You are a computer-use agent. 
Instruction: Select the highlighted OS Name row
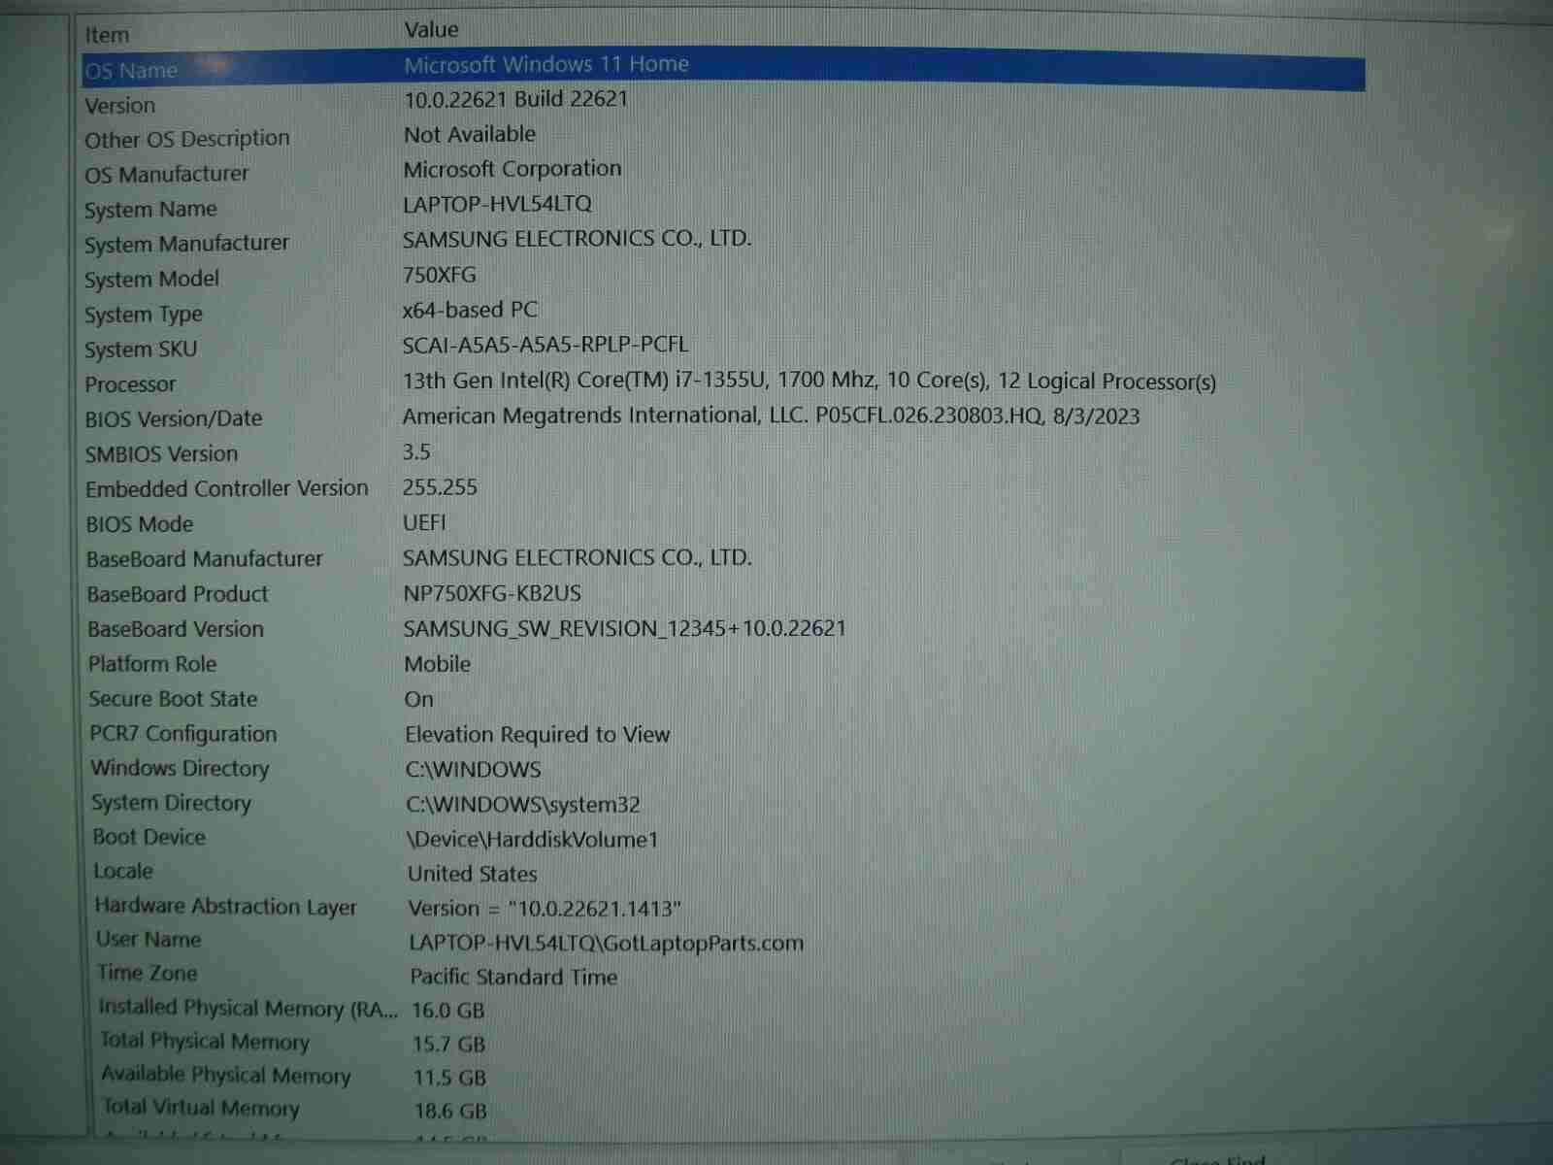pos(131,71)
